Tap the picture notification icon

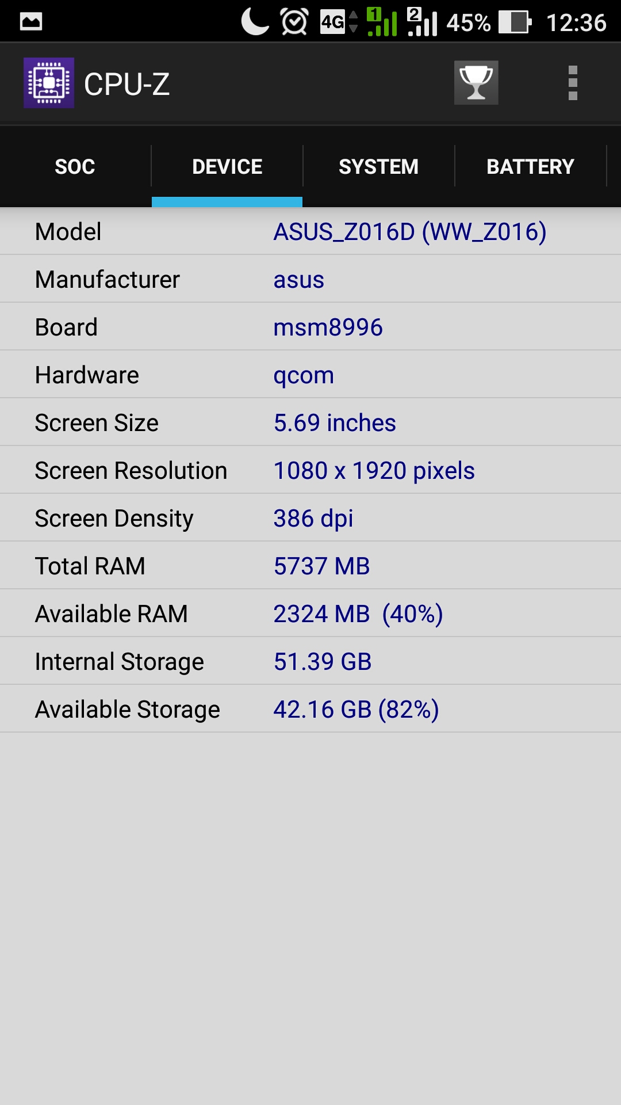pos(31,22)
